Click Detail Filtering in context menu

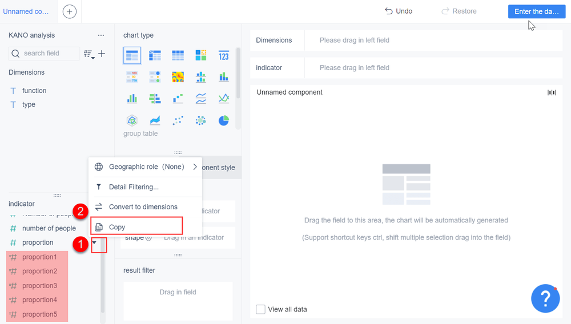pyautogui.click(x=134, y=187)
